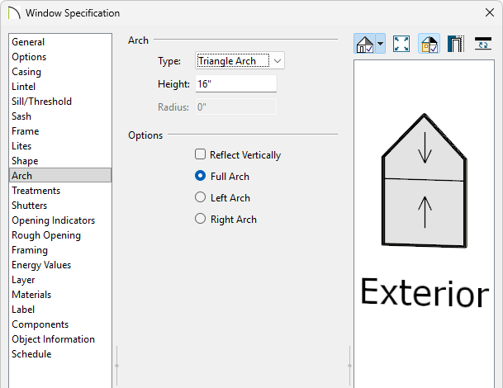Screen dimensions: 503x388
Task: Open the Type dropdown showing Triangle Arch
Action: point(240,60)
